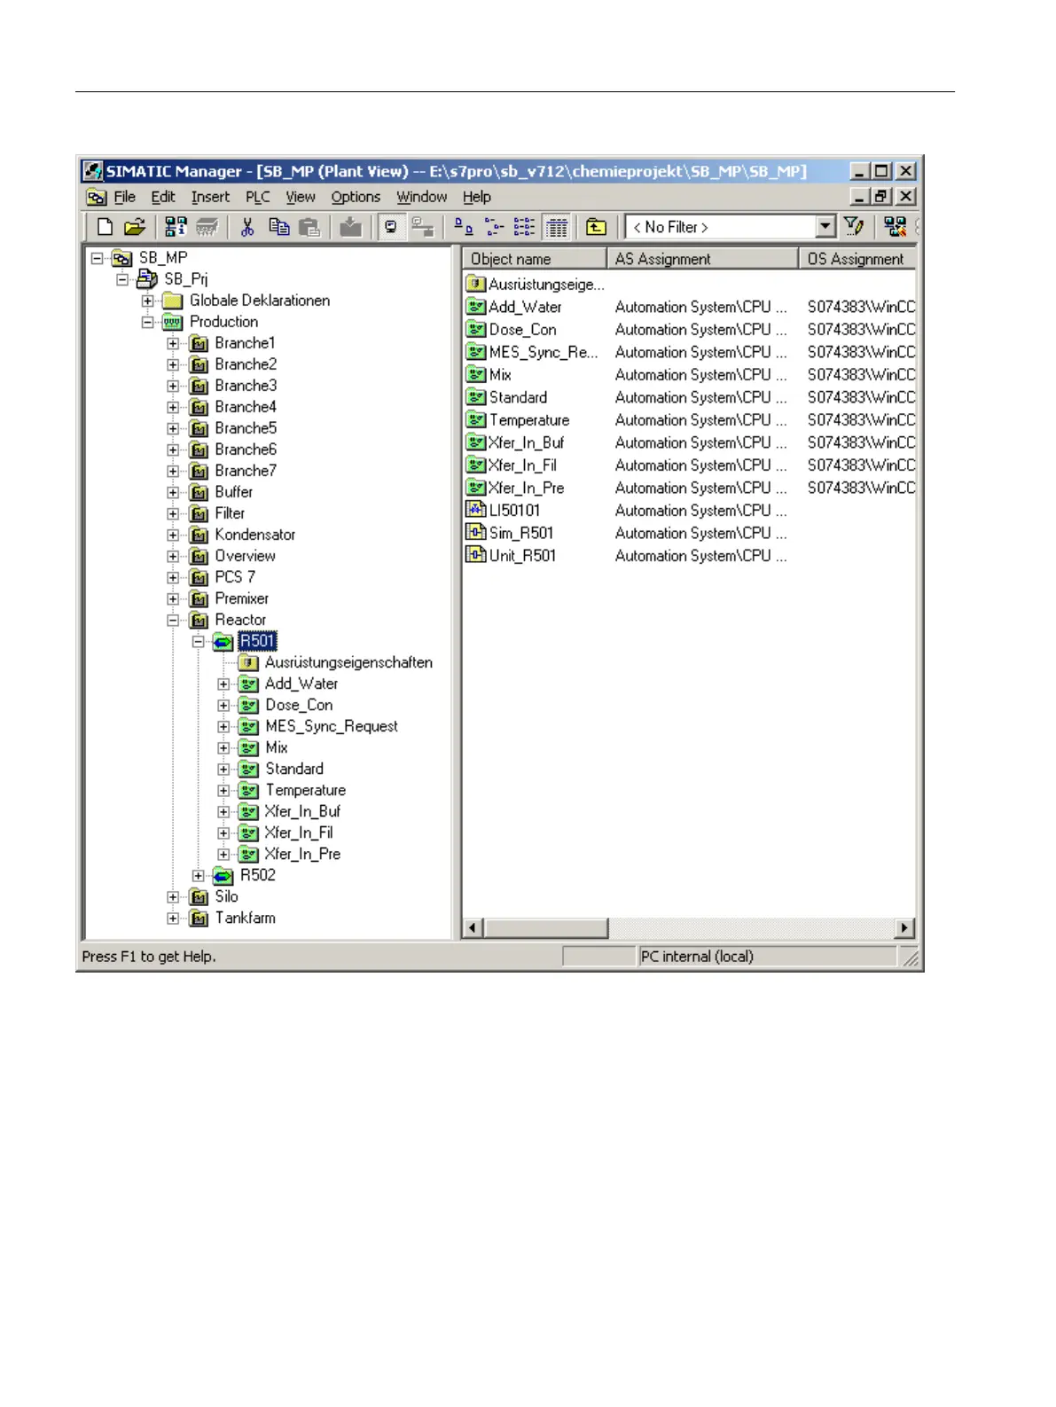Open the Insert menu
The width and height of the screenshot is (1056, 1407).
pos(210,197)
